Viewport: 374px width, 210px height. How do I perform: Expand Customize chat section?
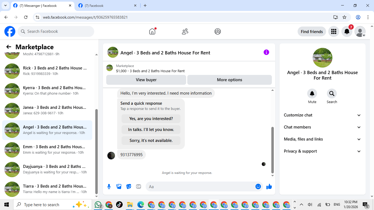point(323,115)
